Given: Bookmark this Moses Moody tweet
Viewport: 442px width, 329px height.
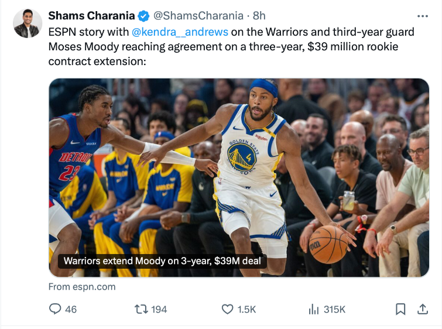Looking at the screenshot, I should (x=400, y=309).
